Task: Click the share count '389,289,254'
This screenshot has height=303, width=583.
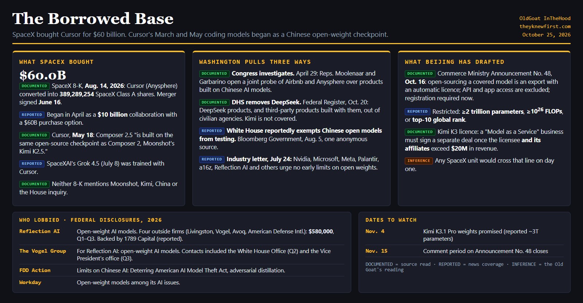Action: coord(77,94)
